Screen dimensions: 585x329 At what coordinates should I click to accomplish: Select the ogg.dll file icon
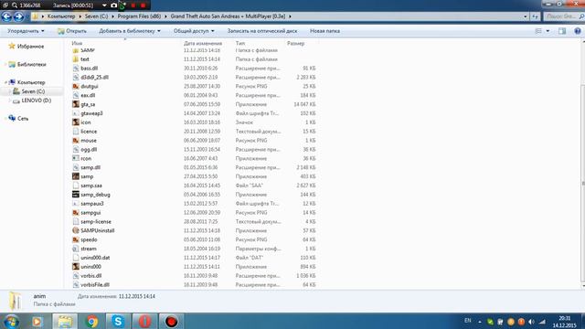[x=76, y=149]
